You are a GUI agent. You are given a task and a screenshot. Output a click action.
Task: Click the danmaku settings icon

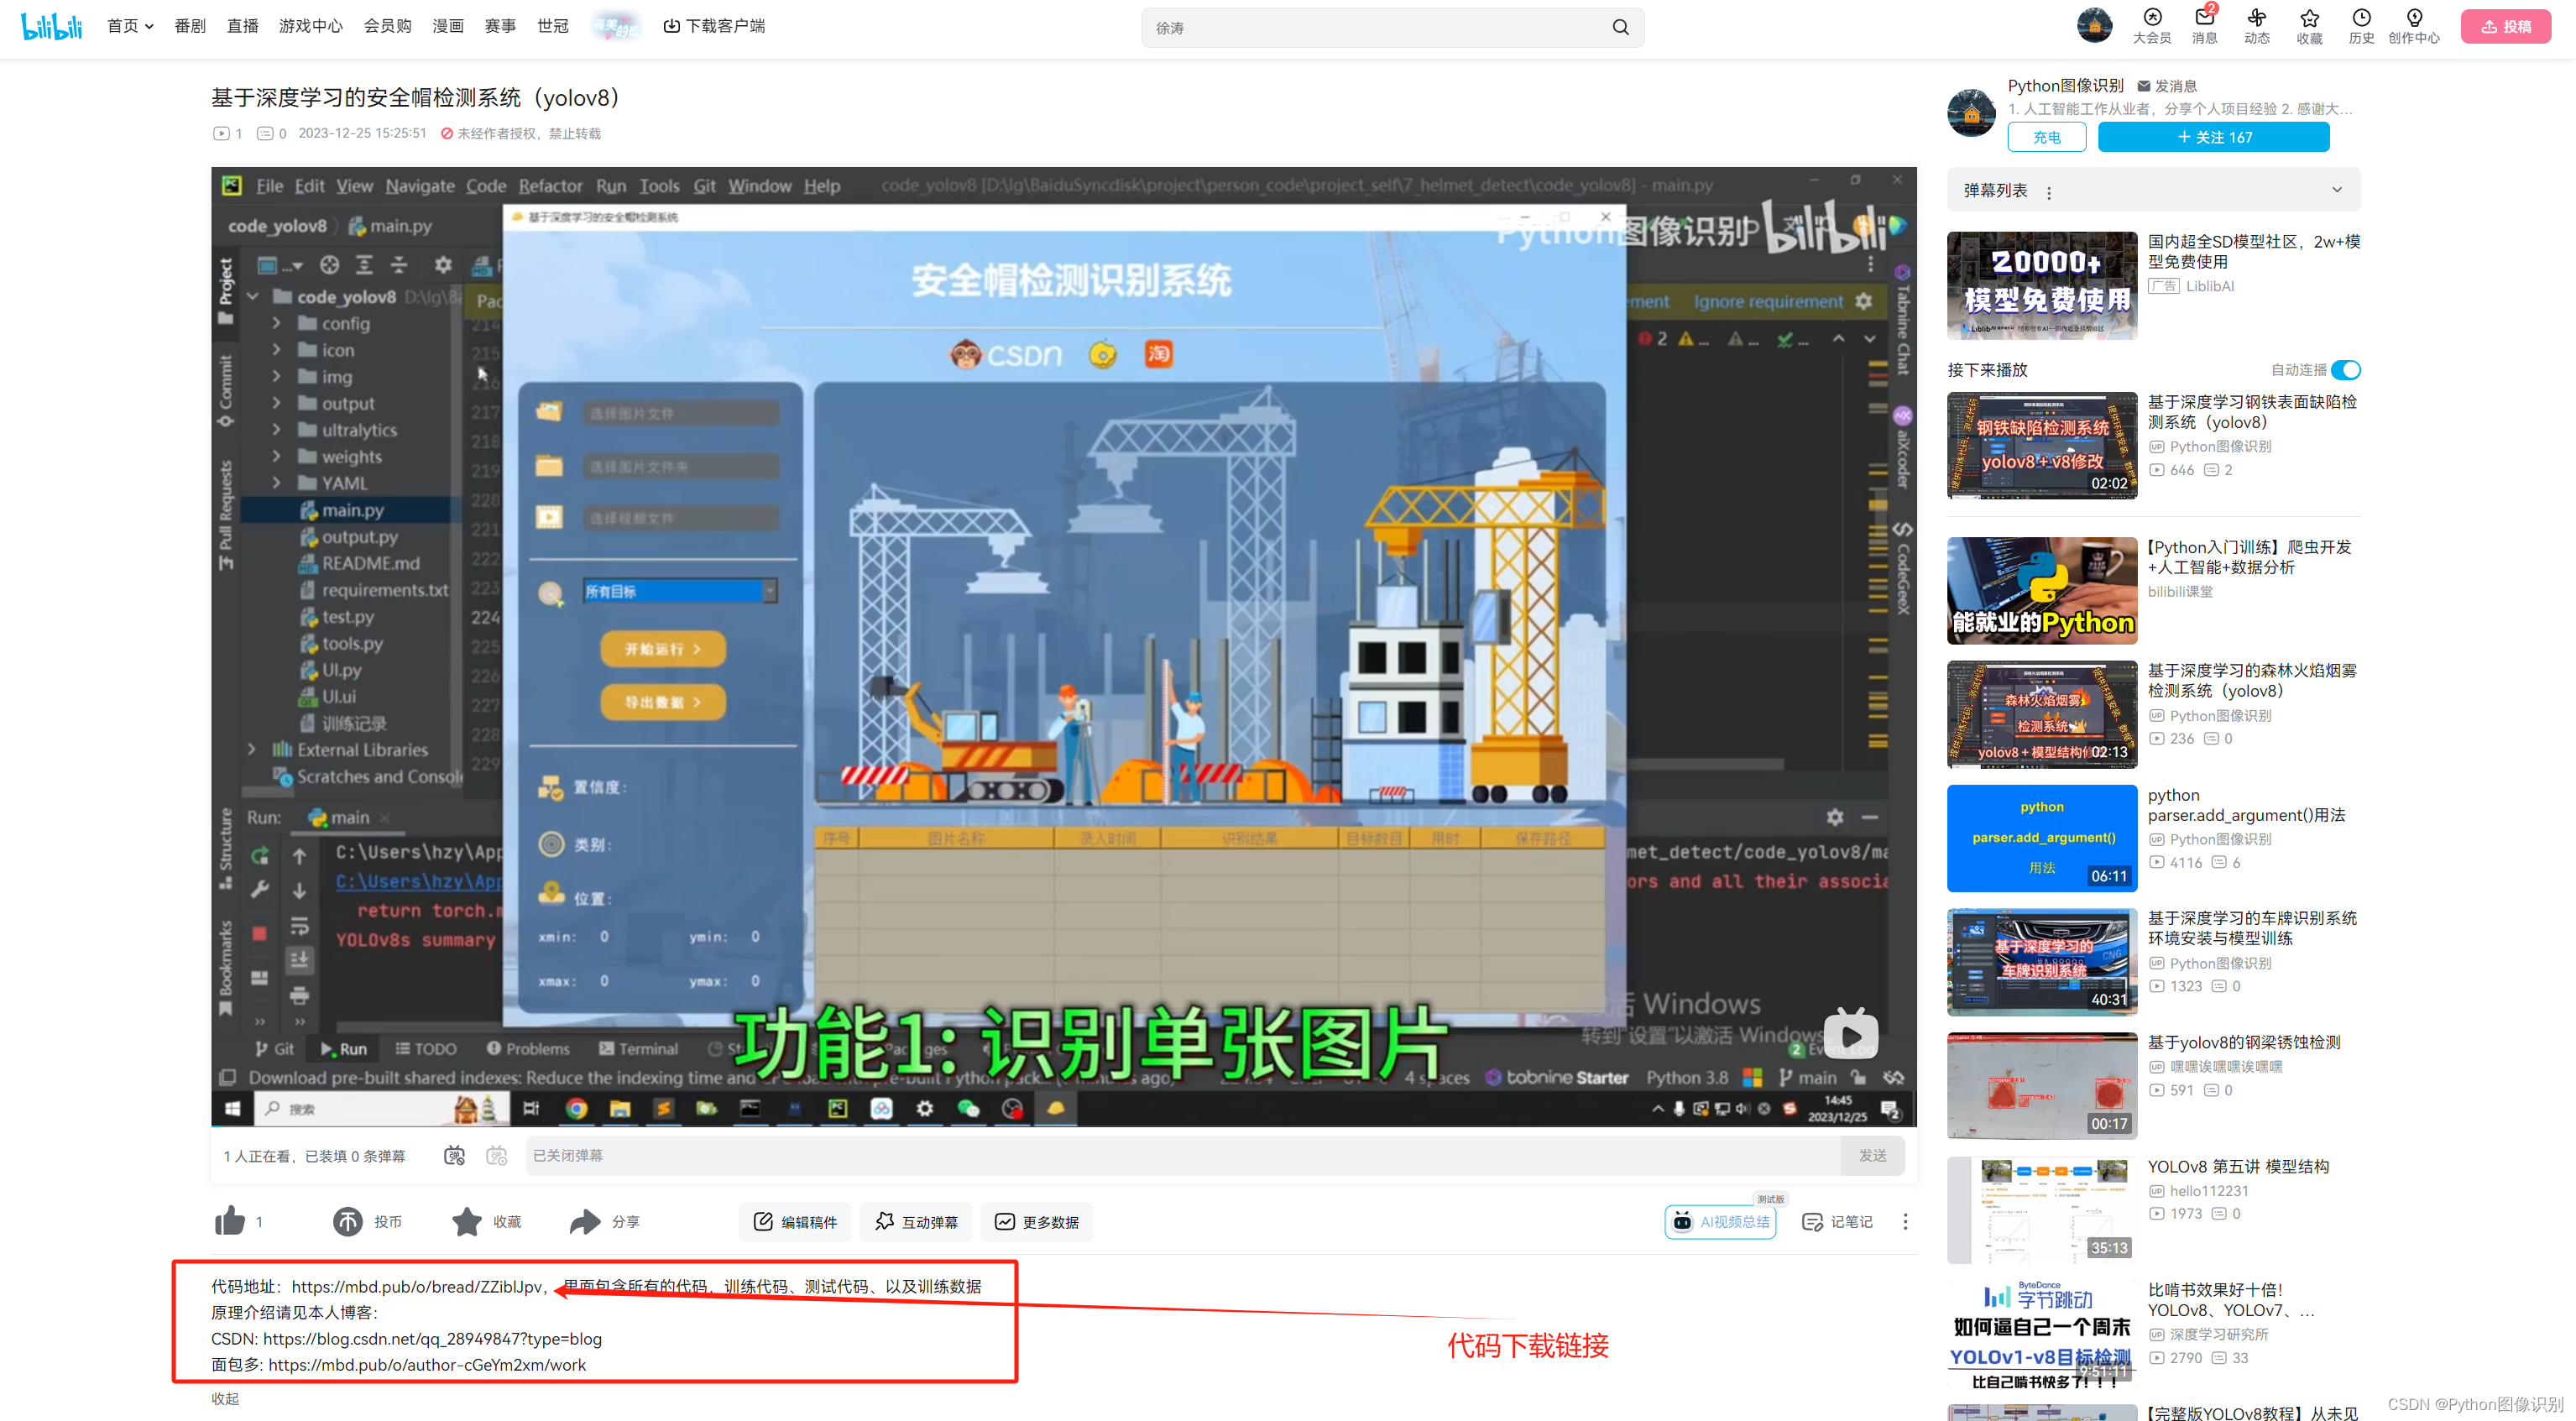click(497, 1155)
